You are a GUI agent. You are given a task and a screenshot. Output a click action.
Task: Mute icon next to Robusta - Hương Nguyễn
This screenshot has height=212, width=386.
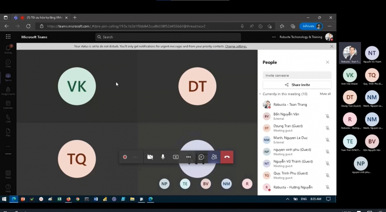[x=327, y=187]
